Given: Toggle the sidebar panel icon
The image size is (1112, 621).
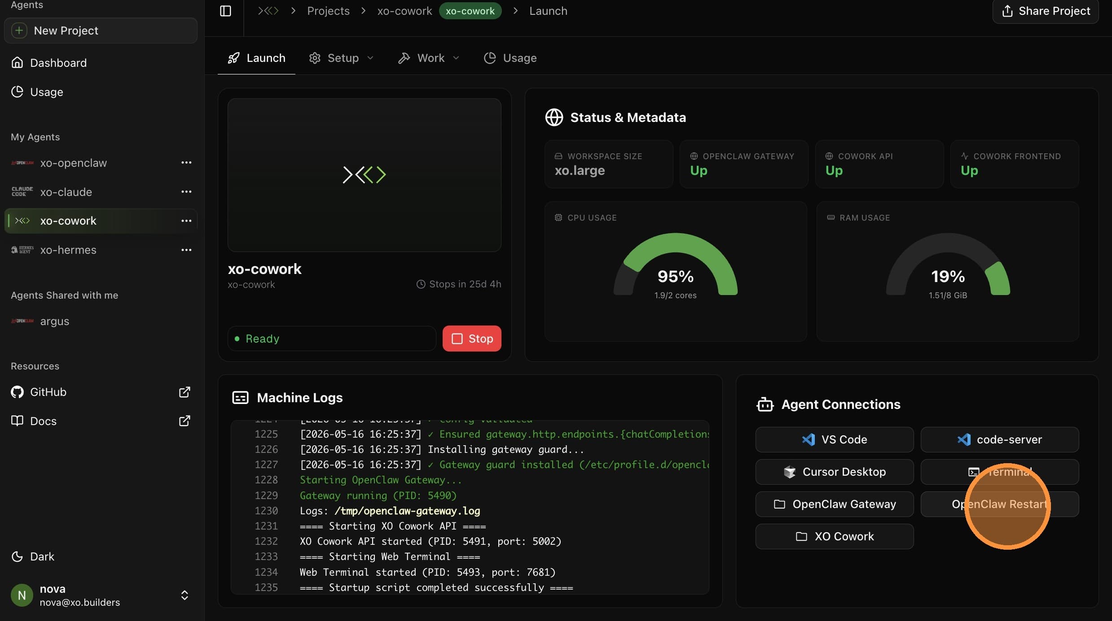Looking at the screenshot, I should pyautogui.click(x=225, y=11).
